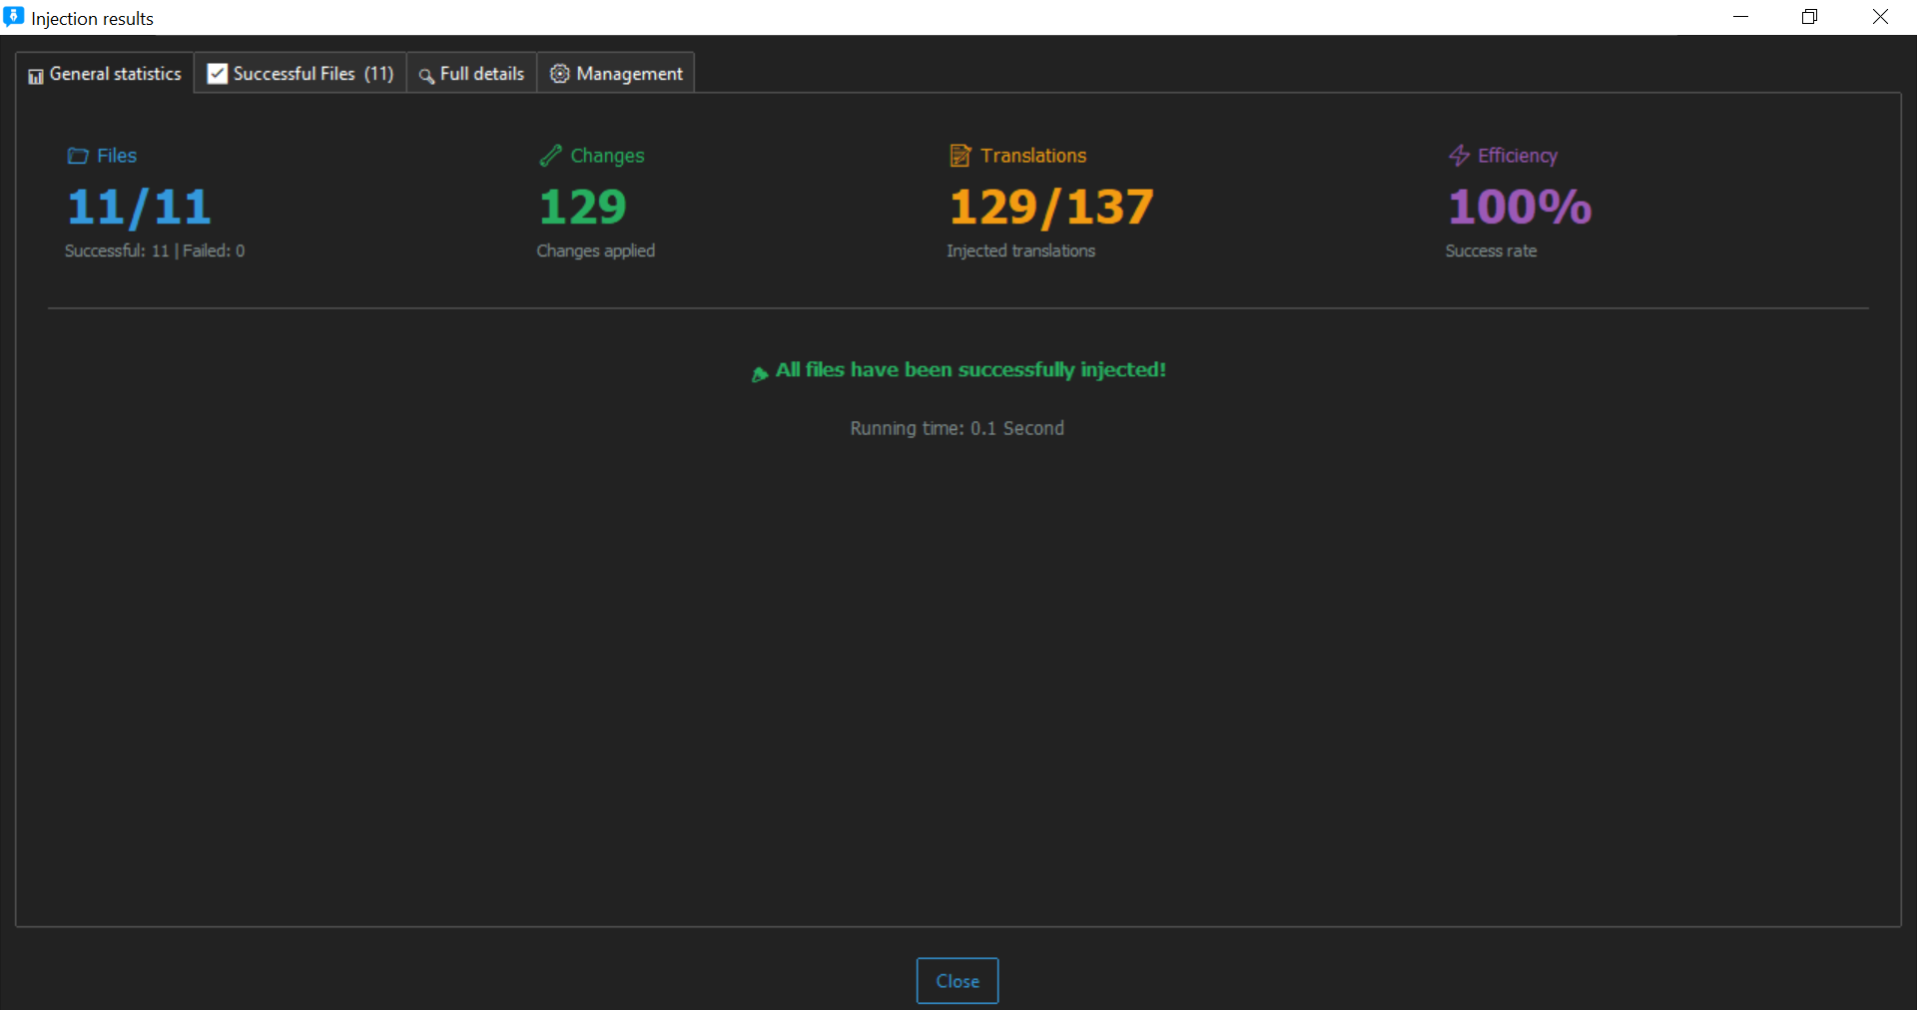Click the lightning bolt icon beside Efficiency

pyautogui.click(x=1459, y=156)
